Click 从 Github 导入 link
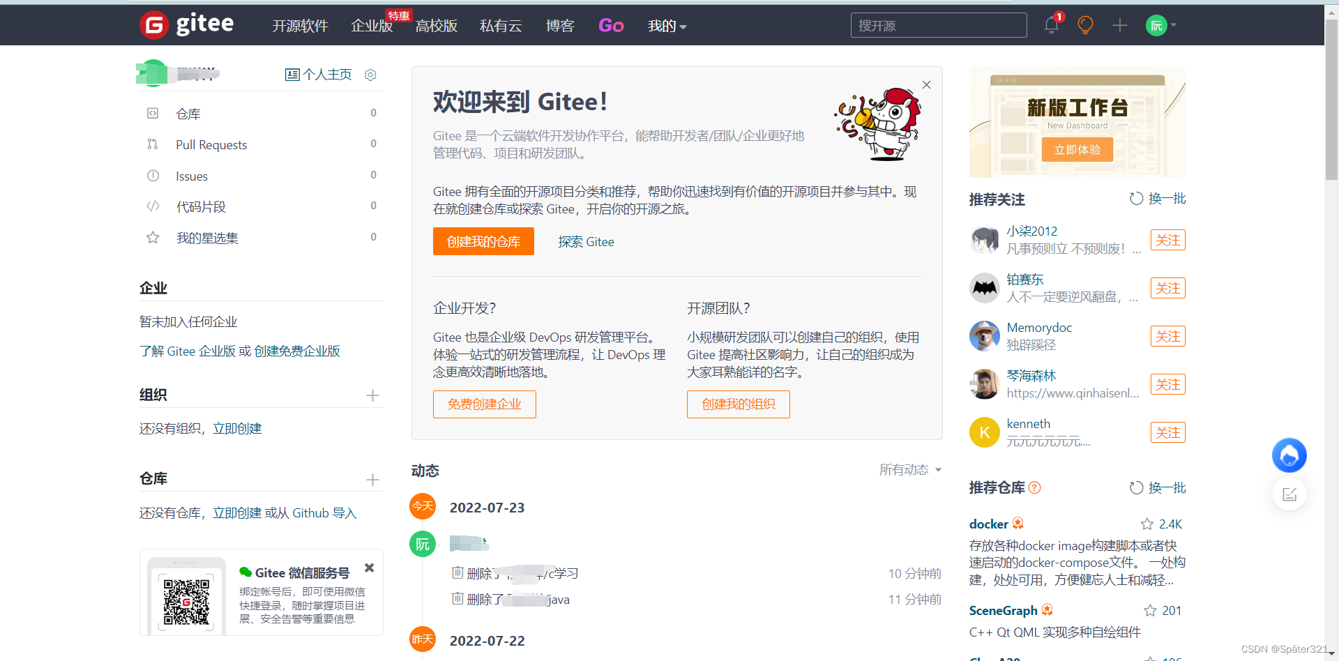 coord(317,512)
